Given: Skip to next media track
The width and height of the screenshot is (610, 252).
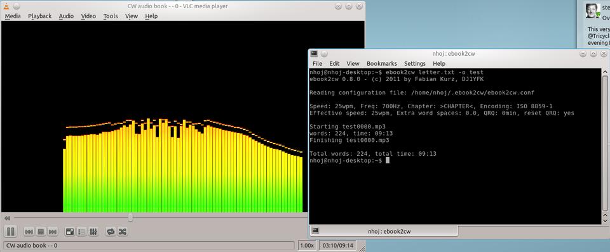Looking at the screenshot, I should click(53, 232).
